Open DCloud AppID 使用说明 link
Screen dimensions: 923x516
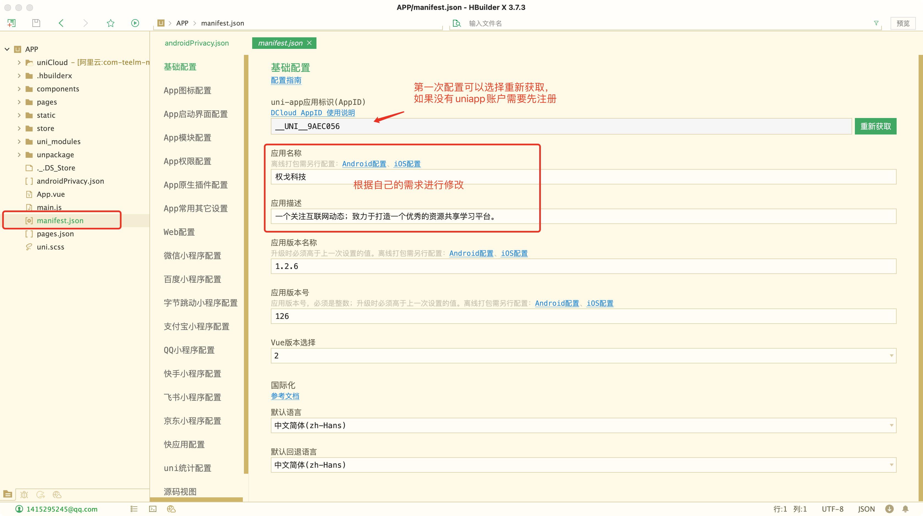point(312,113)
